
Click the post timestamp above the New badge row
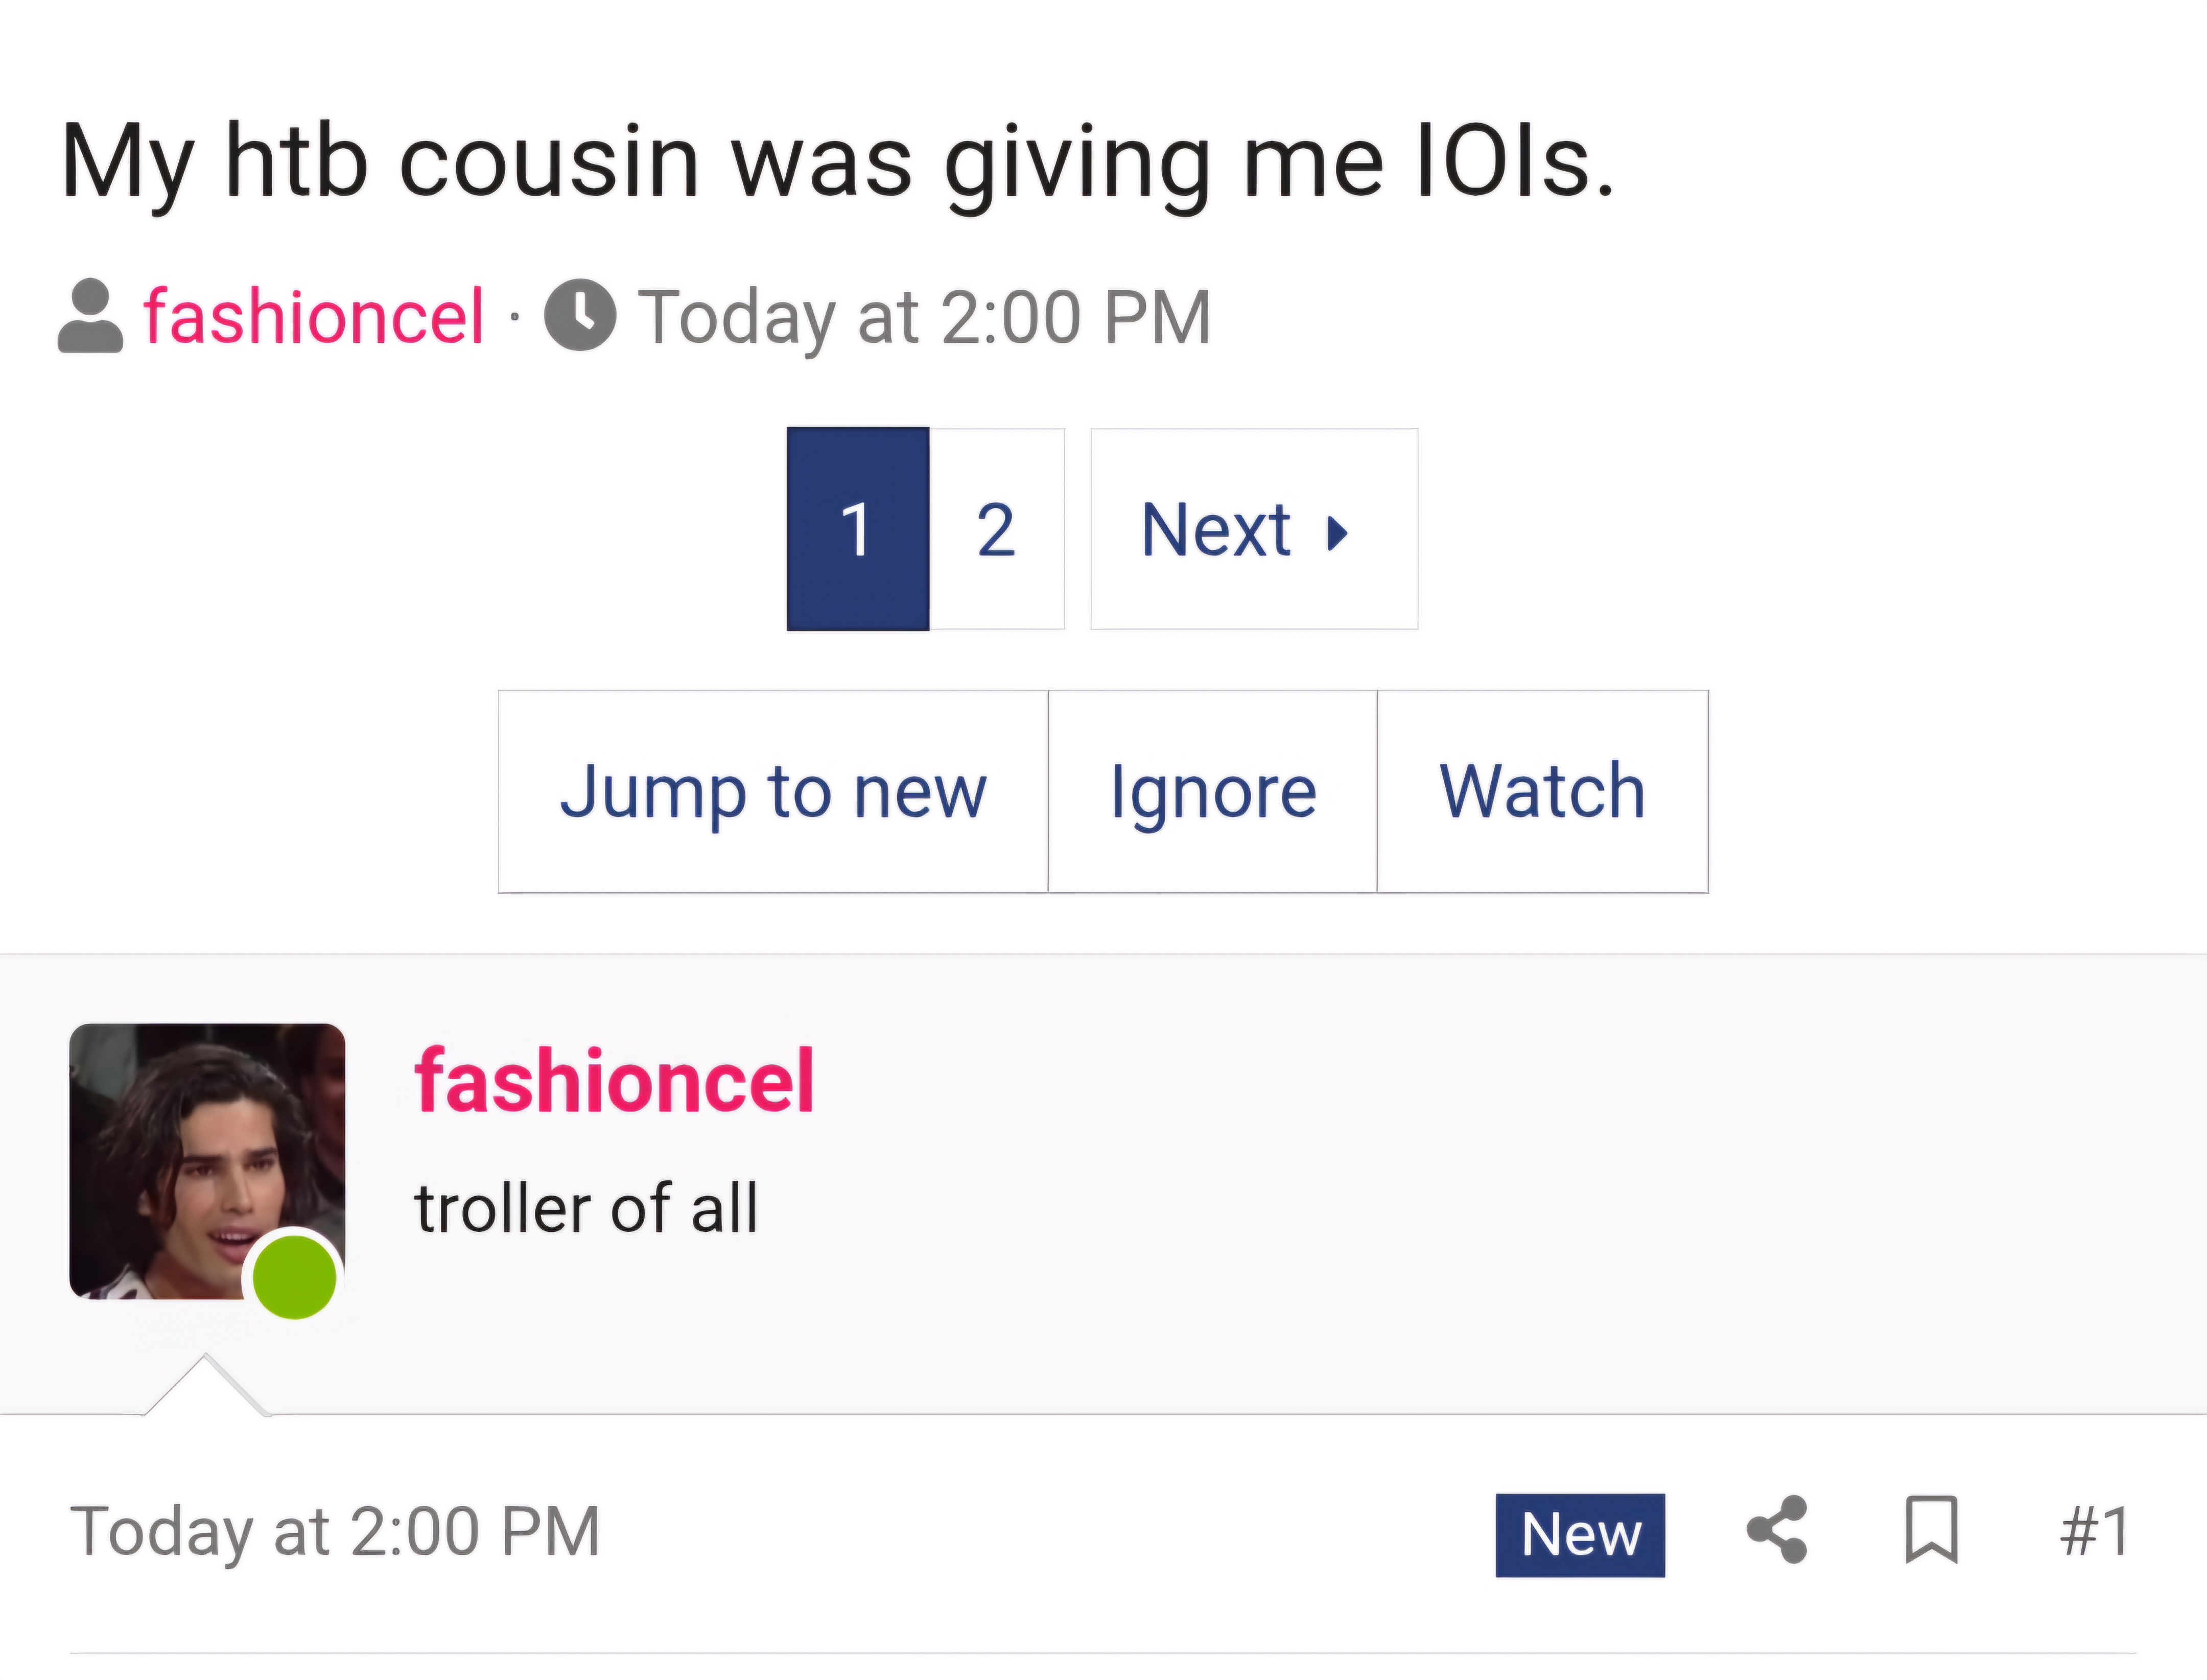click(x=335, y=1532)
